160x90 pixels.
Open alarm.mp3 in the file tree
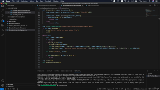click(x=12, y=21)
